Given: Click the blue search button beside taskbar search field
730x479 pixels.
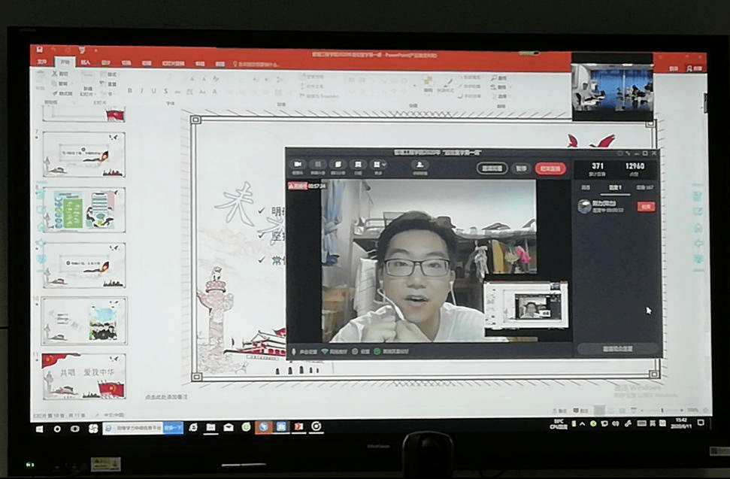Looking at the screenshot, I should click(x=173, y=428).
